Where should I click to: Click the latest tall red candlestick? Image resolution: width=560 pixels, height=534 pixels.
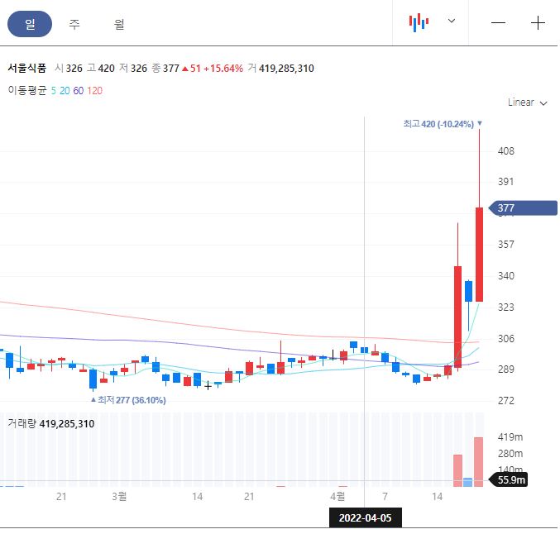click(479, 255)
